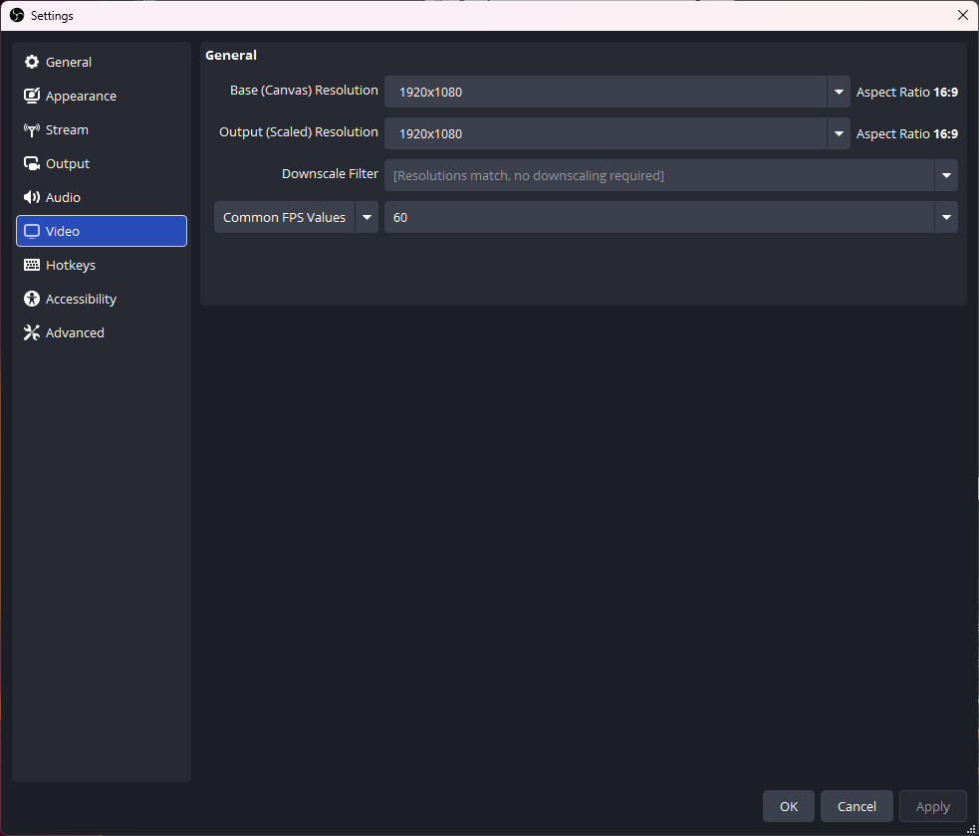Click the General settings gear icon
This screenshot has height=836, width=979.
(32, 62)
